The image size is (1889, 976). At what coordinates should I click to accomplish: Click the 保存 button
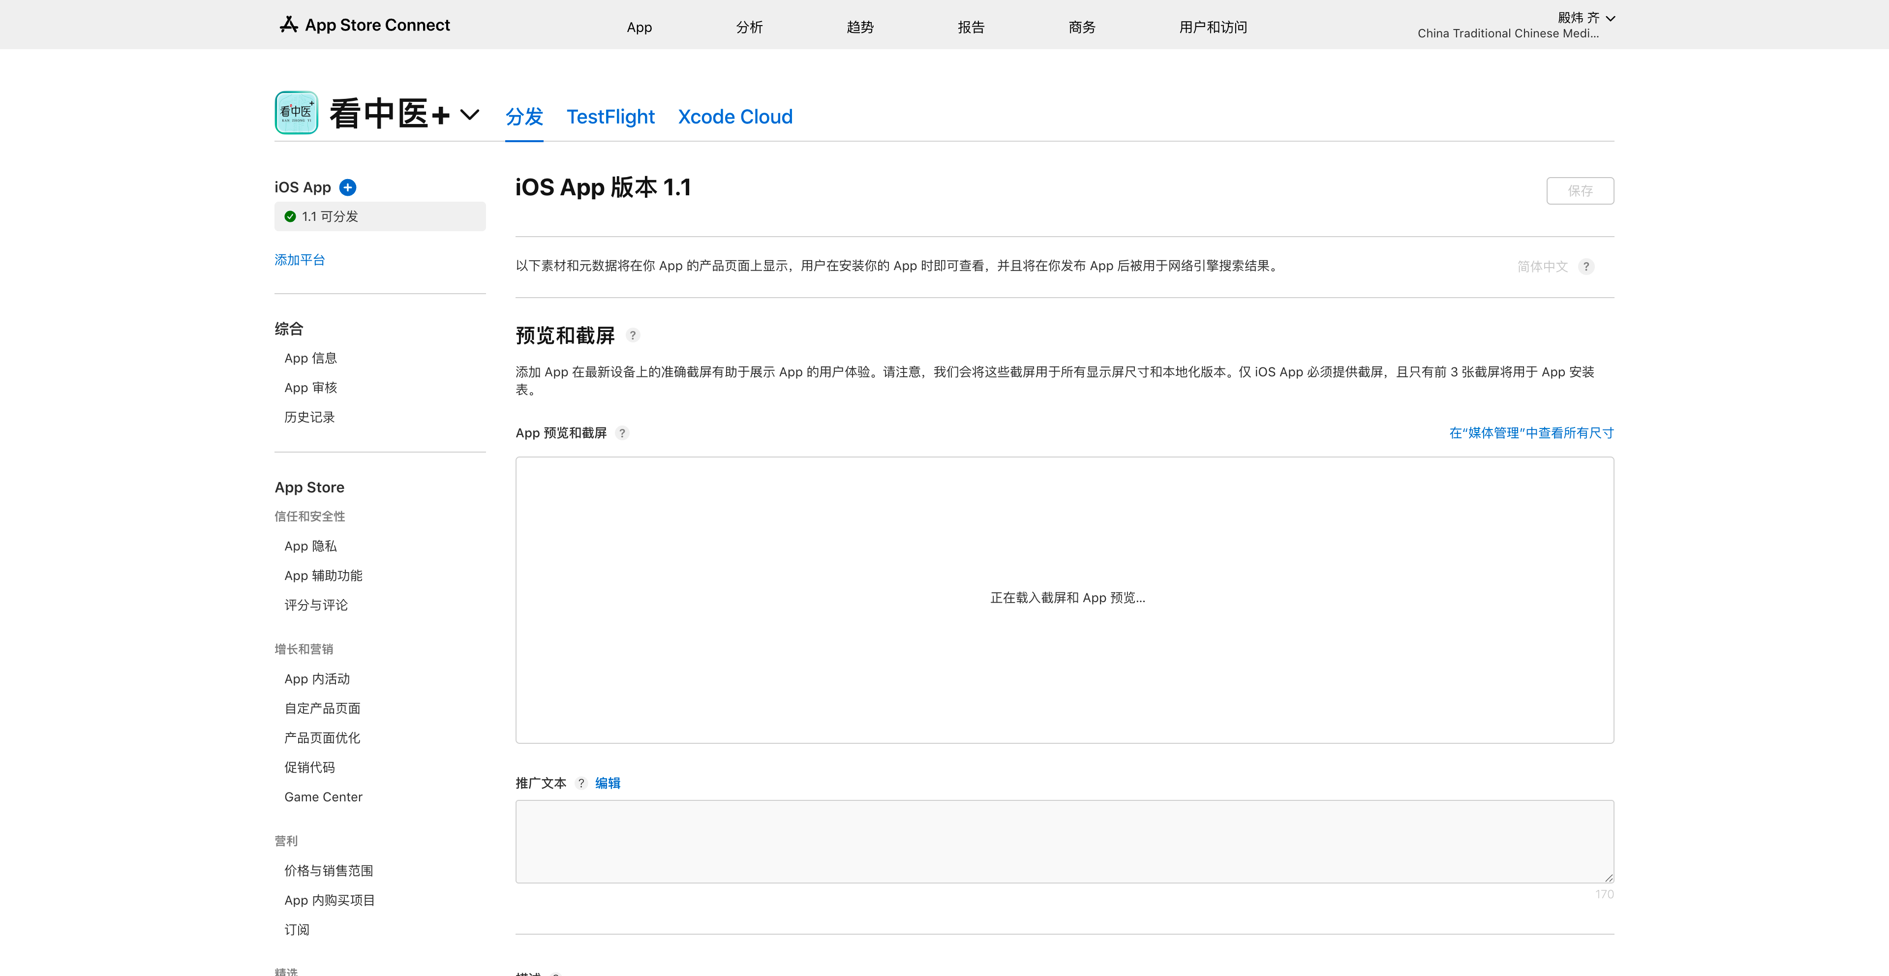click(x=1580, y=191)
